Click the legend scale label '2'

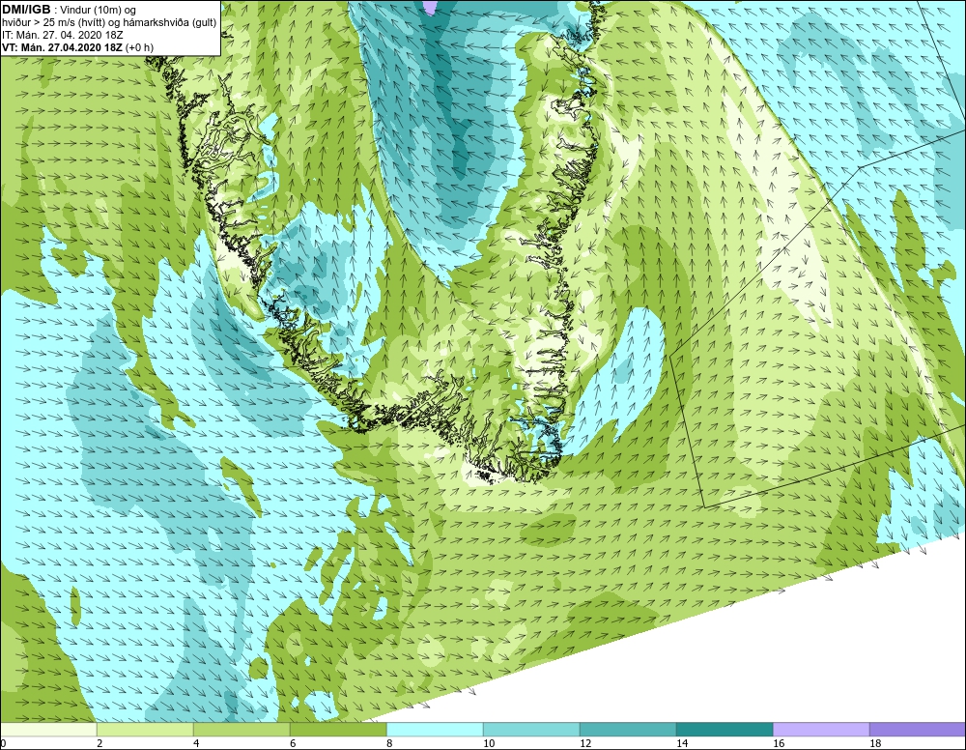pos(99,743)
